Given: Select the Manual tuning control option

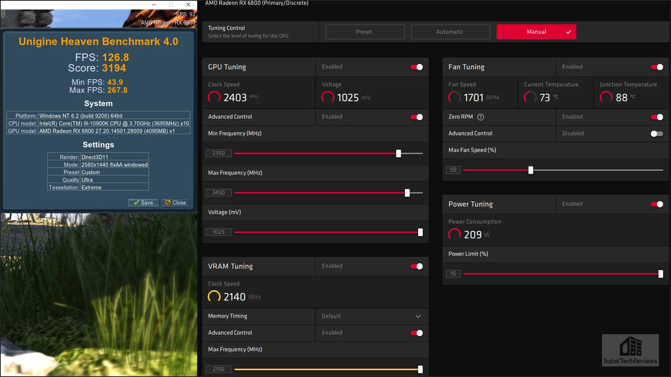Looking at the screenshot, I should point(536,32).
